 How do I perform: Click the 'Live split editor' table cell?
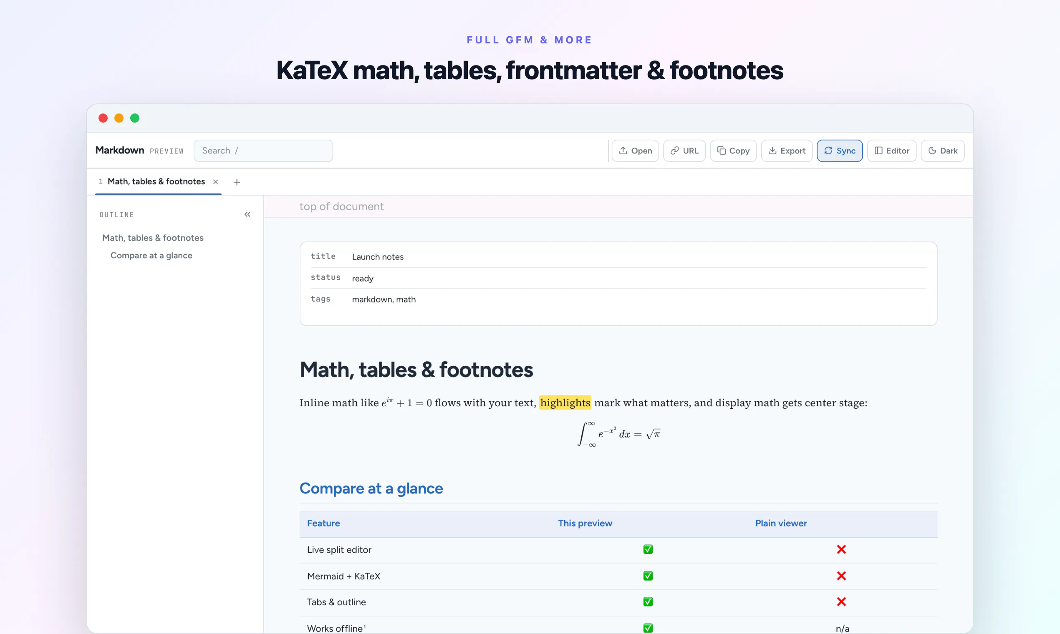click(339, 550)
